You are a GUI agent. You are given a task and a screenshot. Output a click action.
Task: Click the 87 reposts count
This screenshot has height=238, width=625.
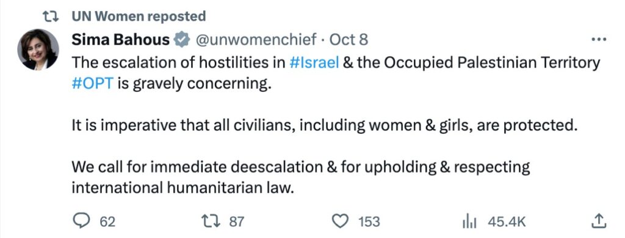click(236, 222)
